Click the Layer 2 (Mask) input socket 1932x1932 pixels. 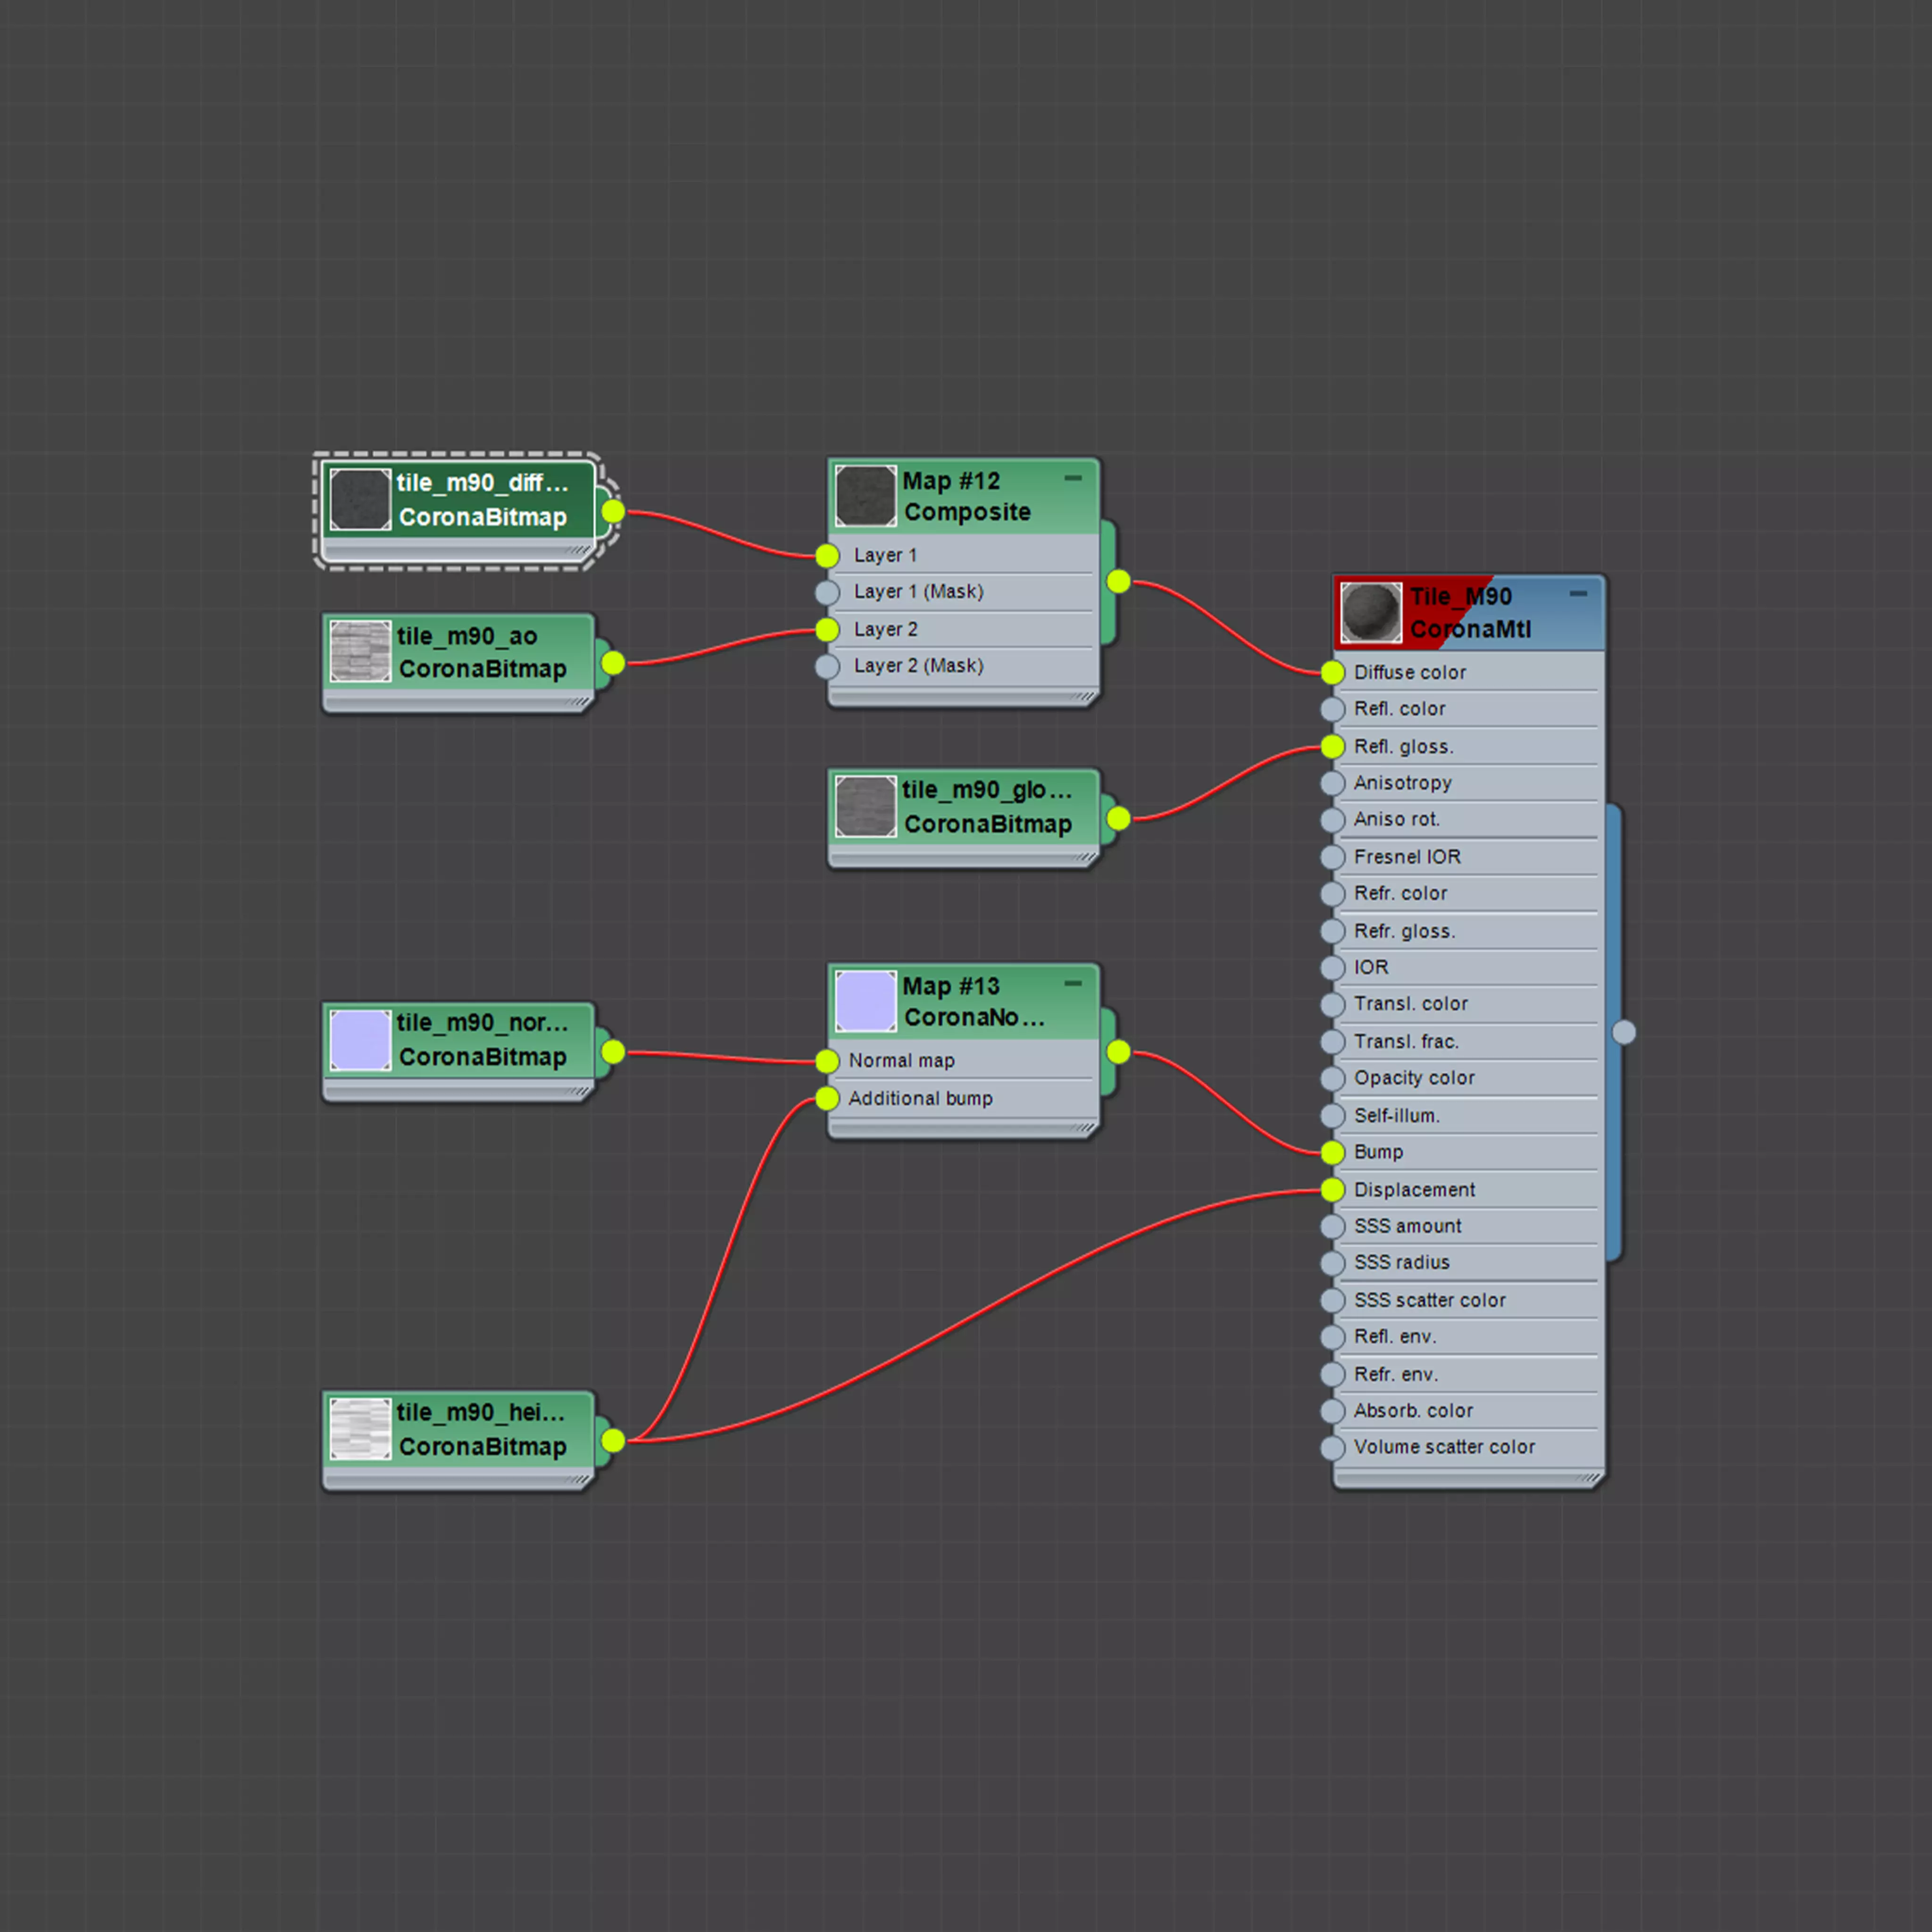coord(827,666)
